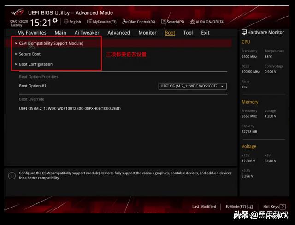Switch to Ai Tweaker tab
The height and width of the screenshot is (225, 295).
pos(87,33)
